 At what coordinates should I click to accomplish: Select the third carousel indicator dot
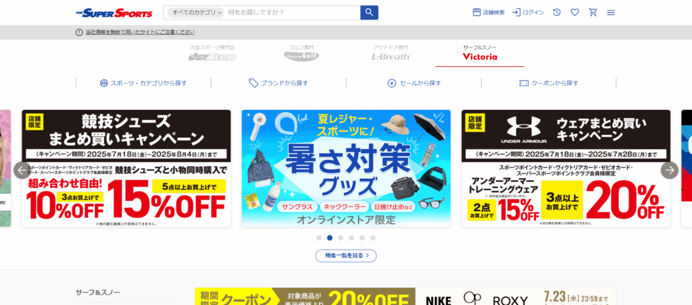(x=341, y=238)
